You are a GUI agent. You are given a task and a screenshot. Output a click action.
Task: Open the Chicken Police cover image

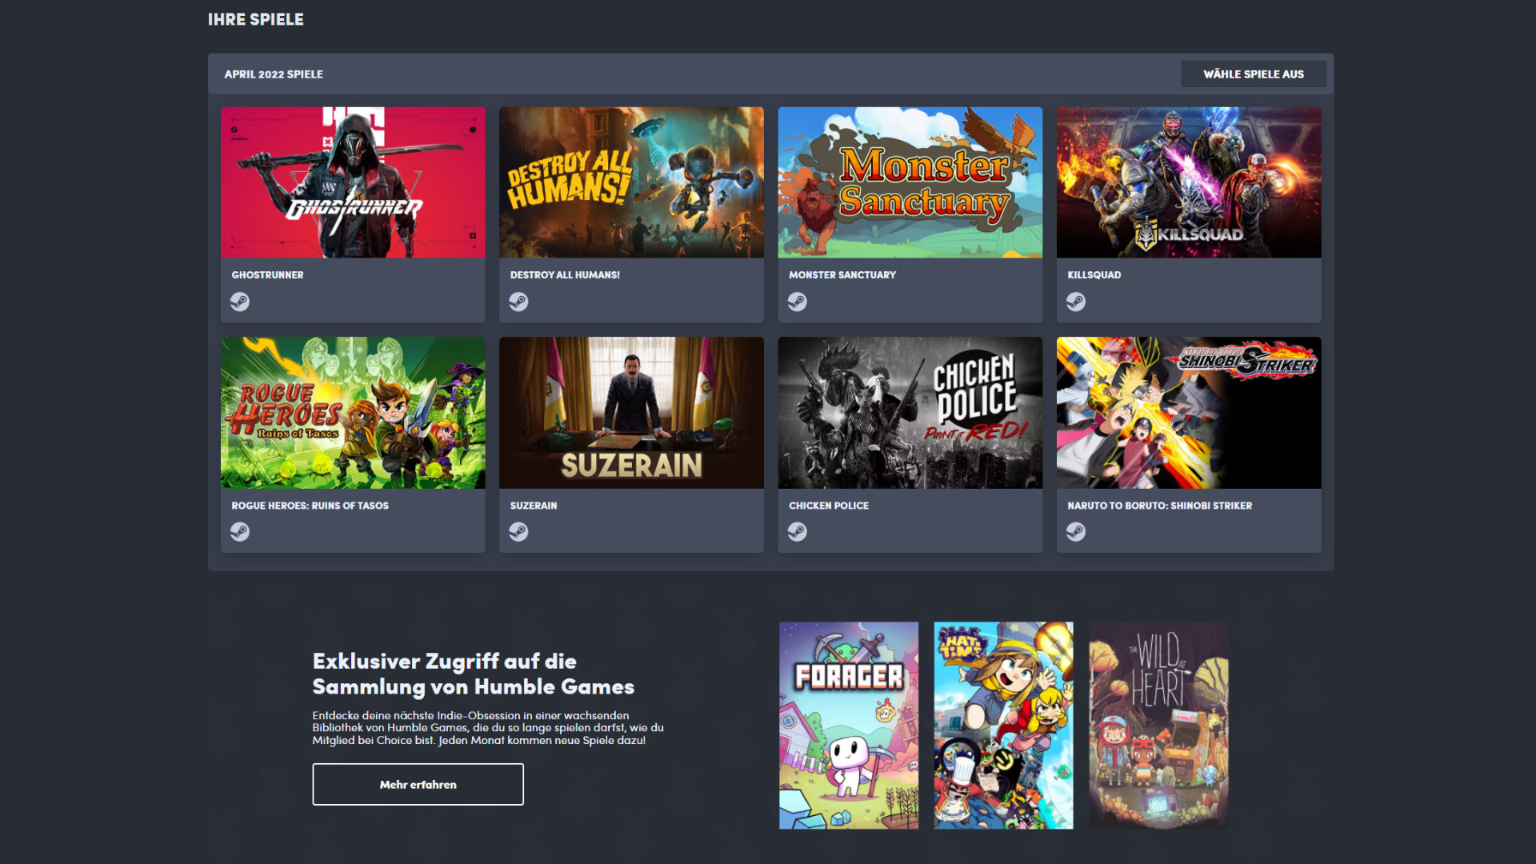[910, 413]
